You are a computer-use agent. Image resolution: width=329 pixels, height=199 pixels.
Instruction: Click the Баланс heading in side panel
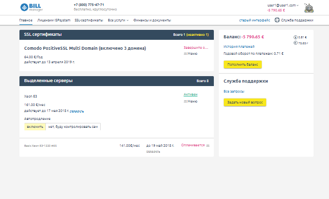(232, 37)
